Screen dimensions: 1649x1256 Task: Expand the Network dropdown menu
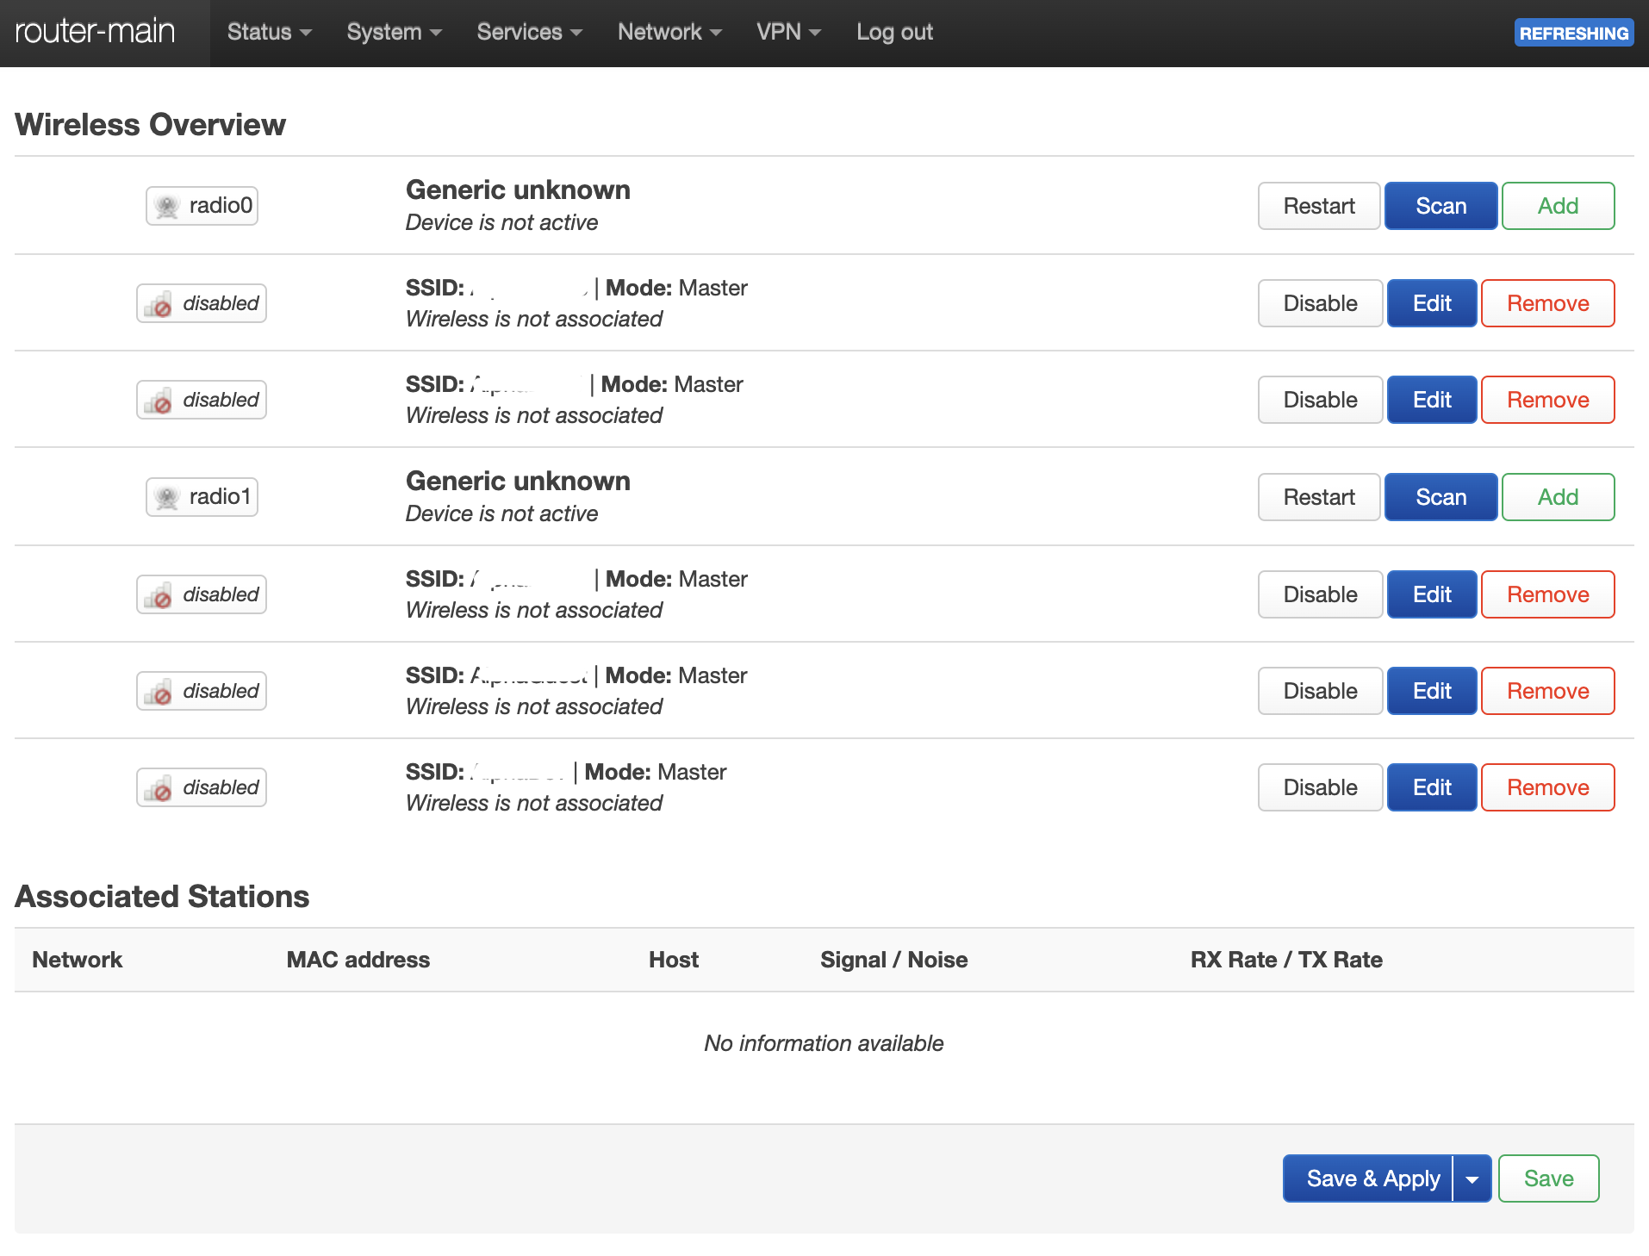(x=669, y=32)
